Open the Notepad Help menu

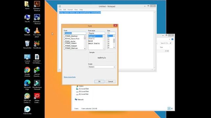pos(81,10)
